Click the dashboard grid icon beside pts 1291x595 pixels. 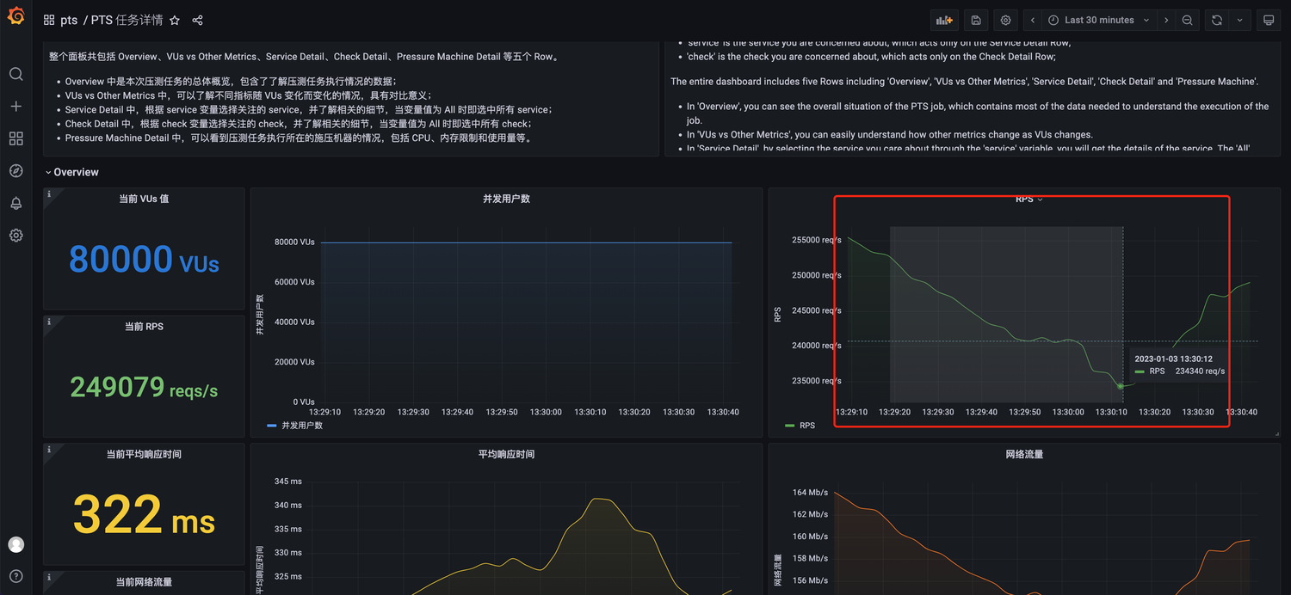pyautogui.click(x=49, y=20)
